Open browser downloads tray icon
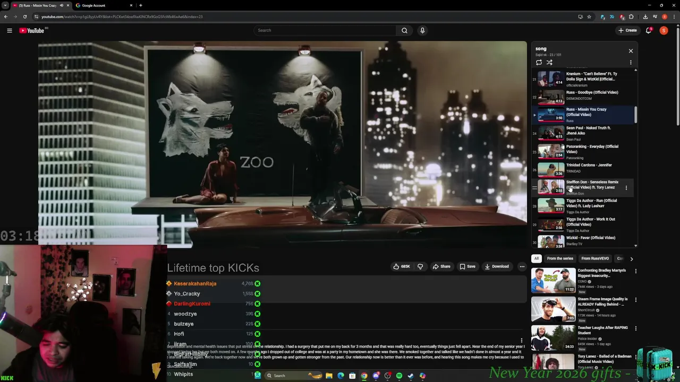680x382 pixels. point(645,16)
